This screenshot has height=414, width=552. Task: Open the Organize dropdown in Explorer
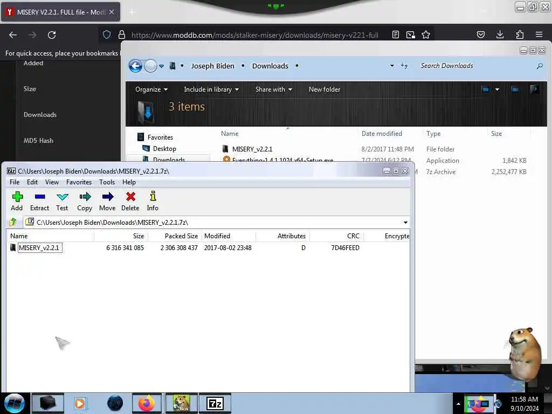tap(151, 89)
